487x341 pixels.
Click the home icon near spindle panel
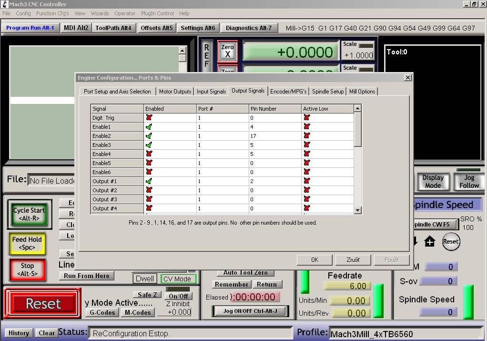click(x=430, y=242)
